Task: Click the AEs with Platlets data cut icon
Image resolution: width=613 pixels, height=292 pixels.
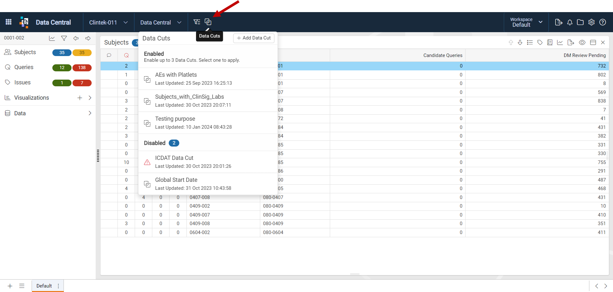Action: (x=147, y=79)
